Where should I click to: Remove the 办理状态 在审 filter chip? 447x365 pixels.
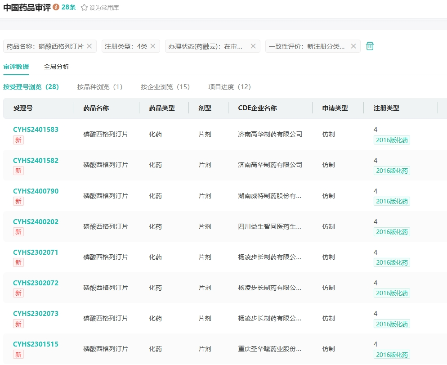pyautogui.click(x=253, y=46)
